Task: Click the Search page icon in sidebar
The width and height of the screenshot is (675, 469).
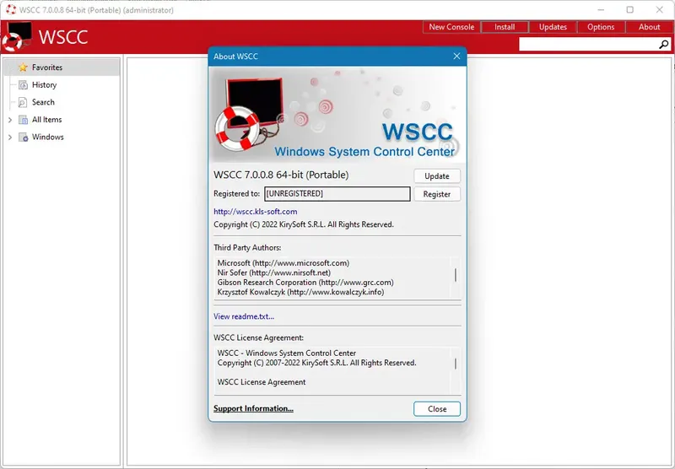Action: point(23,102)
